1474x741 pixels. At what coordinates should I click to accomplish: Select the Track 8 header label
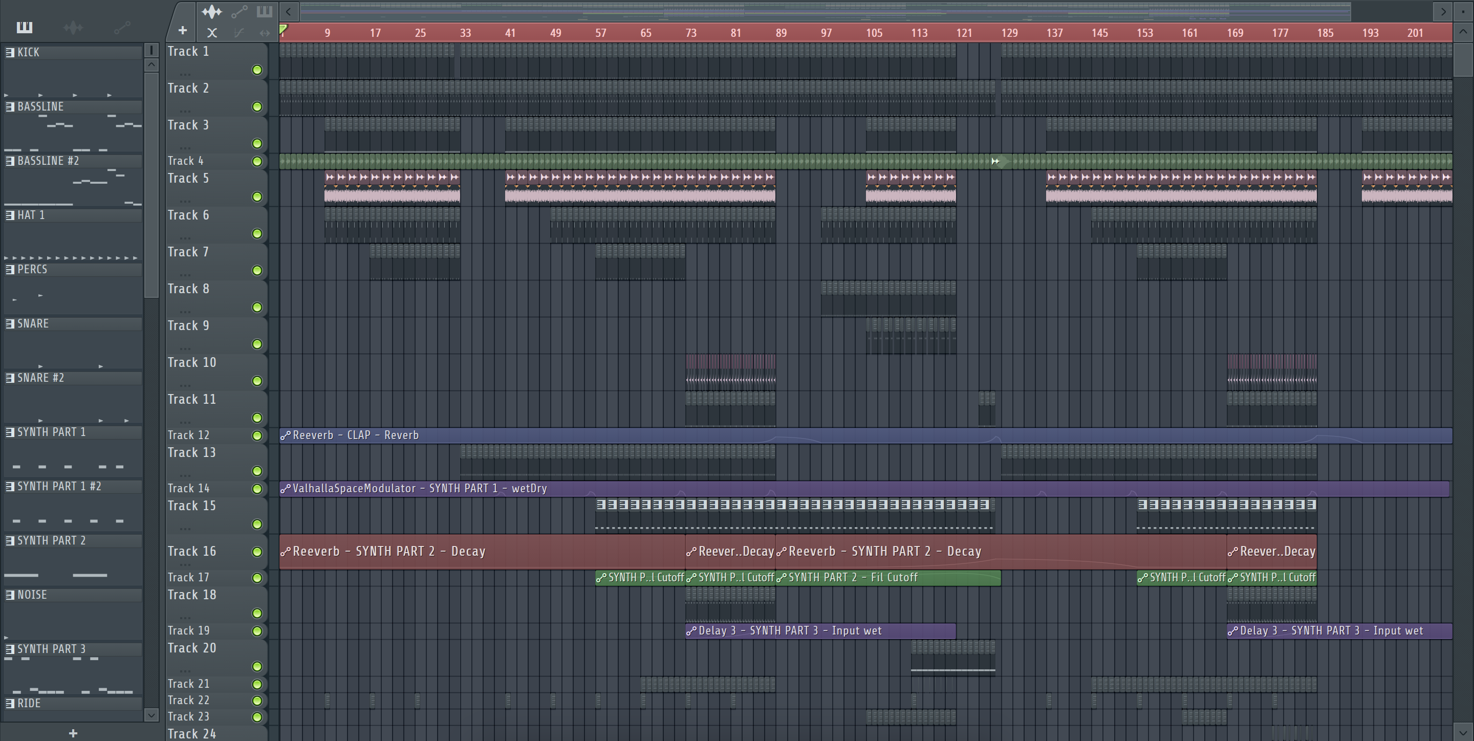point(188,289)
